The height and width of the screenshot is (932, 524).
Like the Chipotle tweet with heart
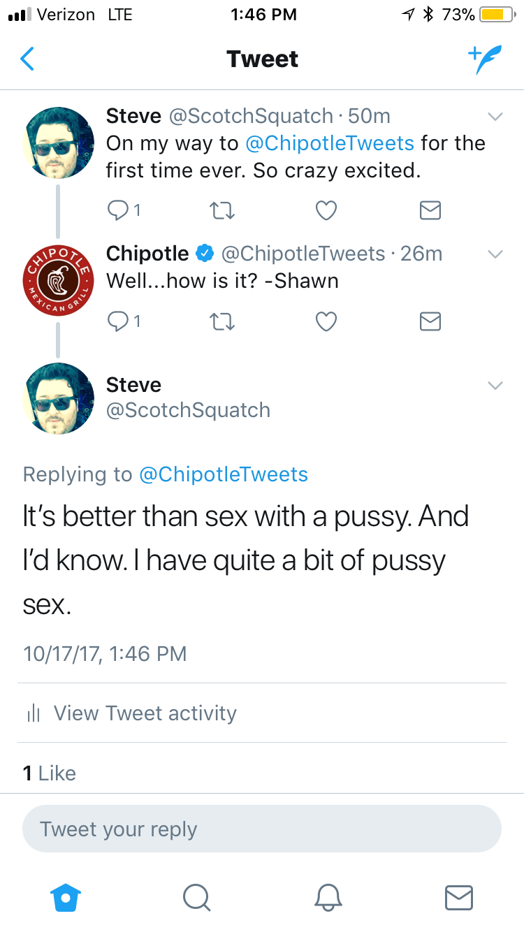coord(326,321)
